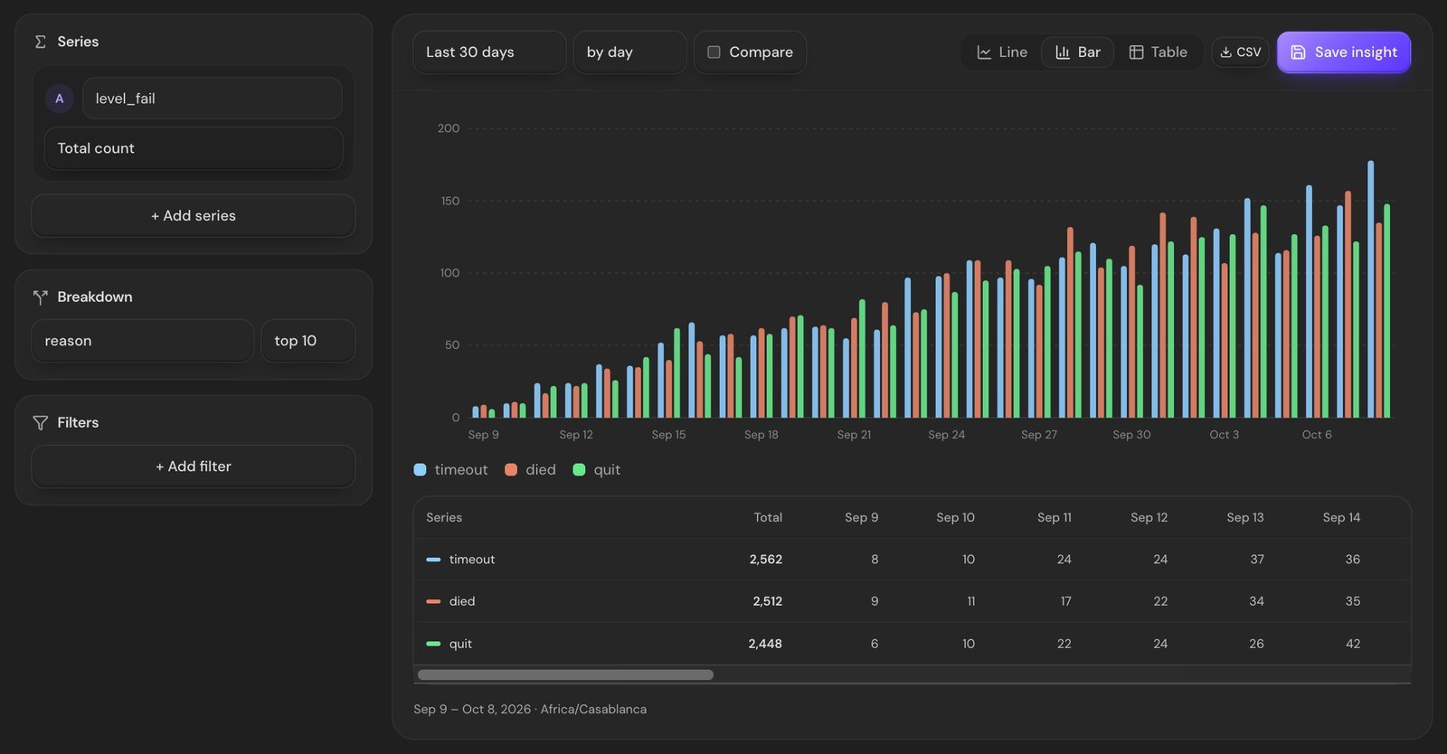Click the series A badge
Viewport: 1447px width, 754px height.
60,99
